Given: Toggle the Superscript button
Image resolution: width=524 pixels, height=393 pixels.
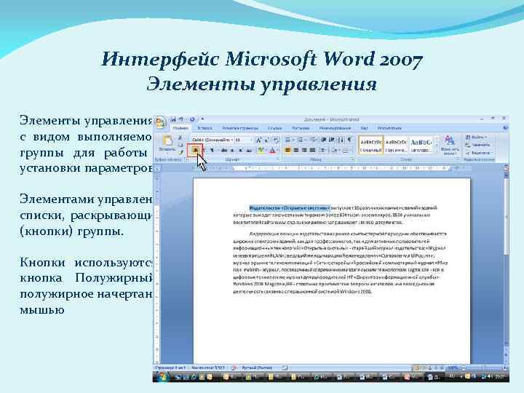Looking at the screenshot, I should tap(240, 151).
